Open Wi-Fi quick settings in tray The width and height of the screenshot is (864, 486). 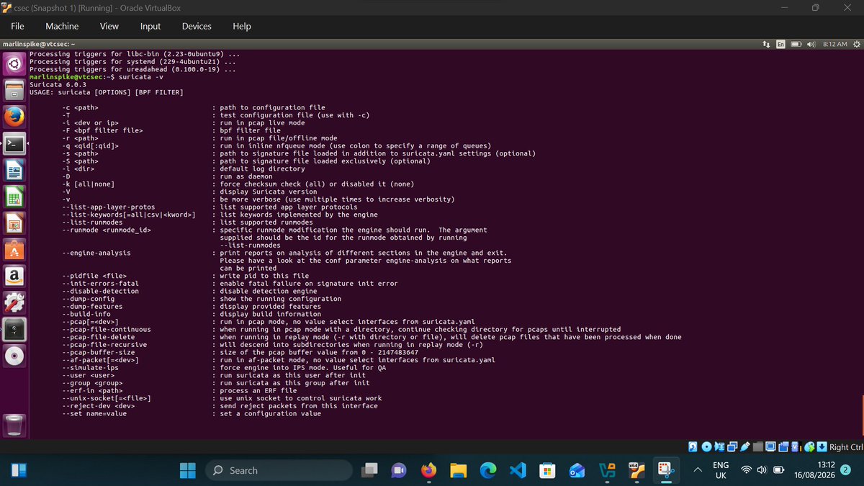point(747,470)
